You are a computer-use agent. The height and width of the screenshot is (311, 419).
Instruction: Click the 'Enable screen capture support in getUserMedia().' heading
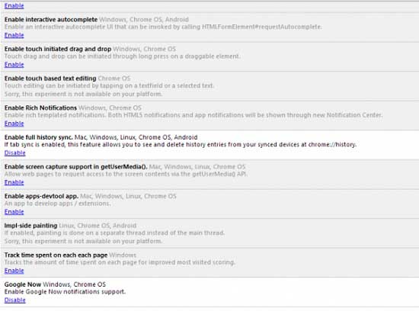click(76, 167)
